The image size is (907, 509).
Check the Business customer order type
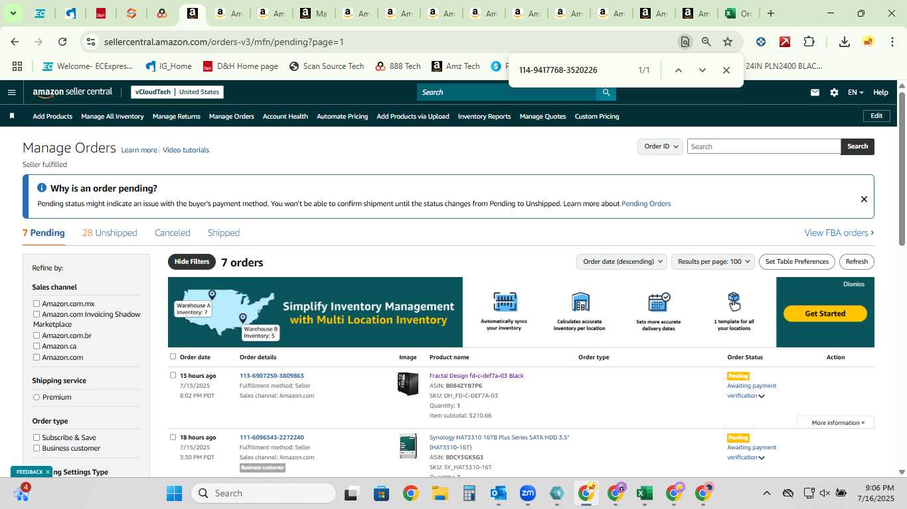tap(37, 448)
